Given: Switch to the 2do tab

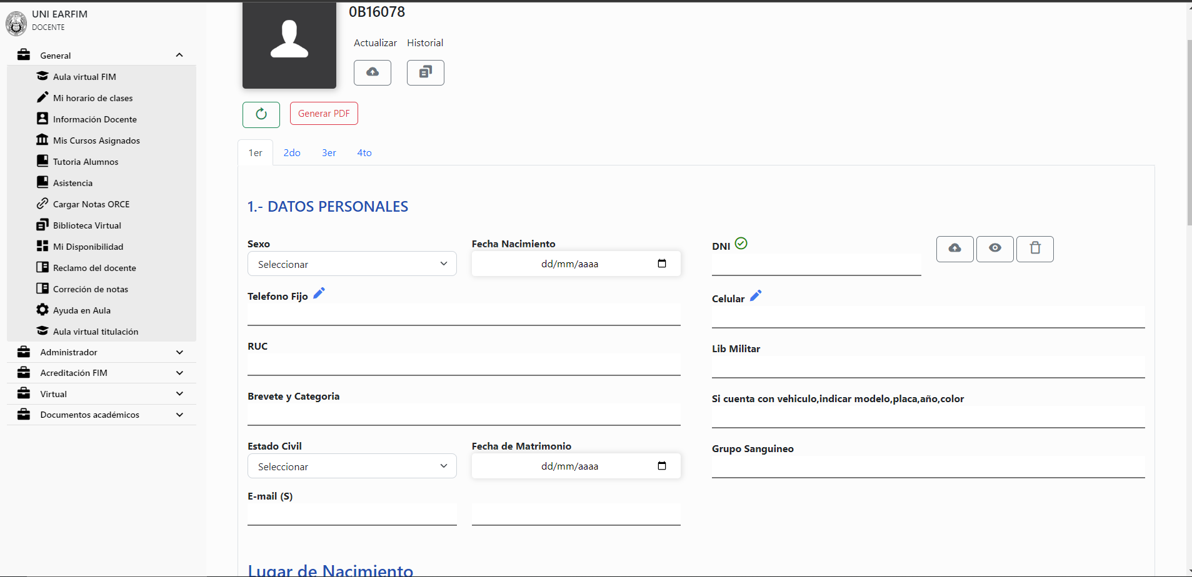Looking at the screenshot, I should pyautogui.click(x=291, y=152).
